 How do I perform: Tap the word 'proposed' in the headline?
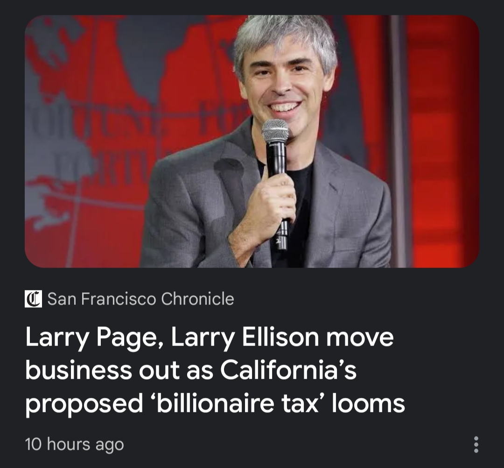[x=84, y=404]
